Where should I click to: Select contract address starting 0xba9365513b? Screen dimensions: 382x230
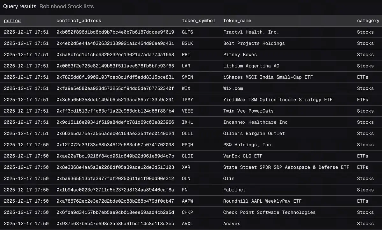coord(115,178)
